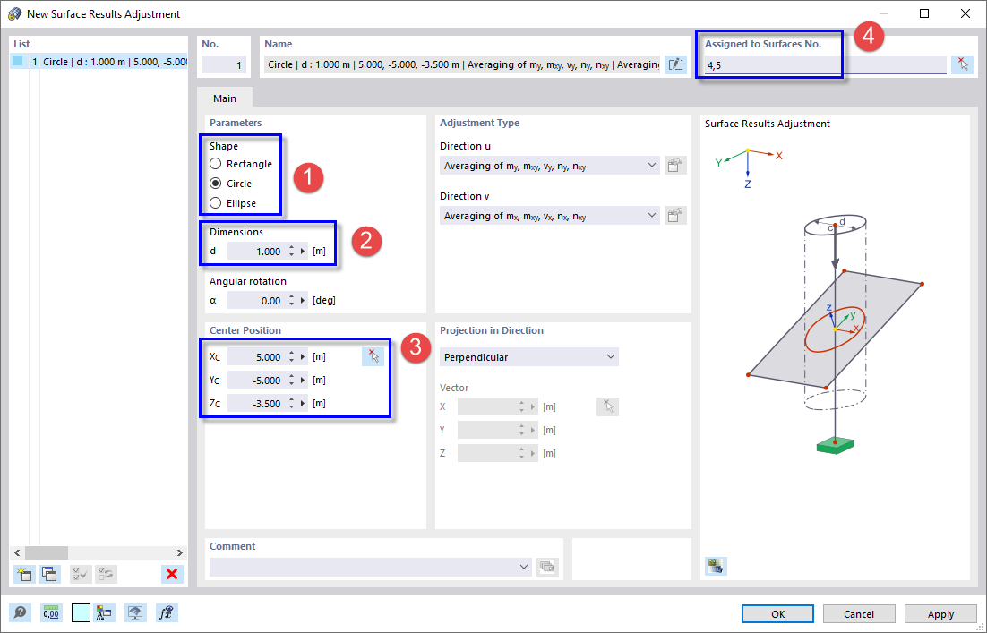
Task: Create a new surface results adjustment entry
Action: click(24, 574)
